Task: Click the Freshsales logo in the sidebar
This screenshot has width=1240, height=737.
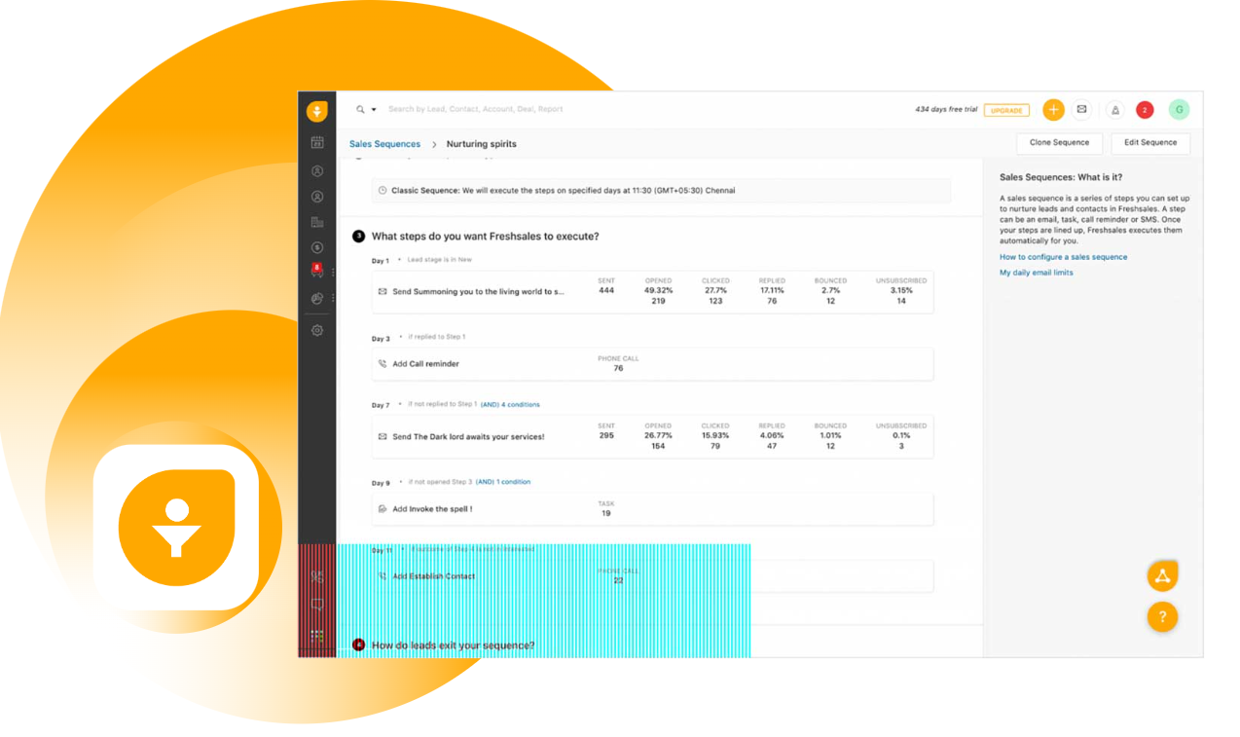Action: click(x=317, y=111)
